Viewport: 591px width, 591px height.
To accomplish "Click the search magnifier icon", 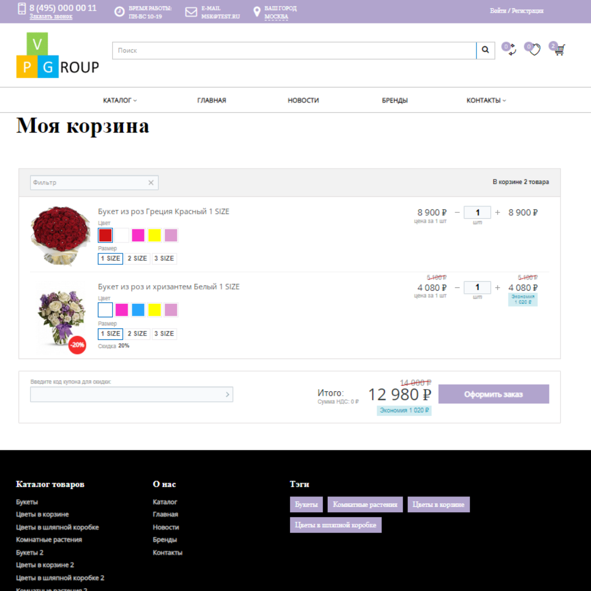I will pos(485,50).
